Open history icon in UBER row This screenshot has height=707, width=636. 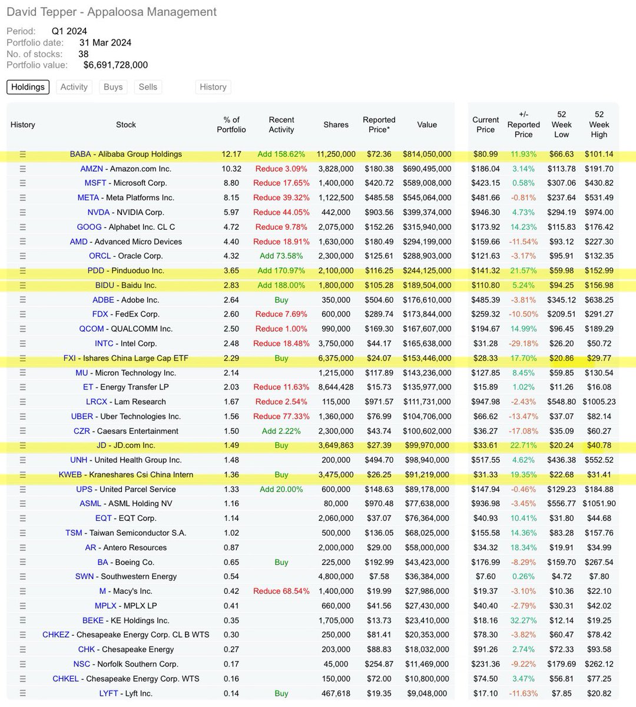click(x=23, y=417)
